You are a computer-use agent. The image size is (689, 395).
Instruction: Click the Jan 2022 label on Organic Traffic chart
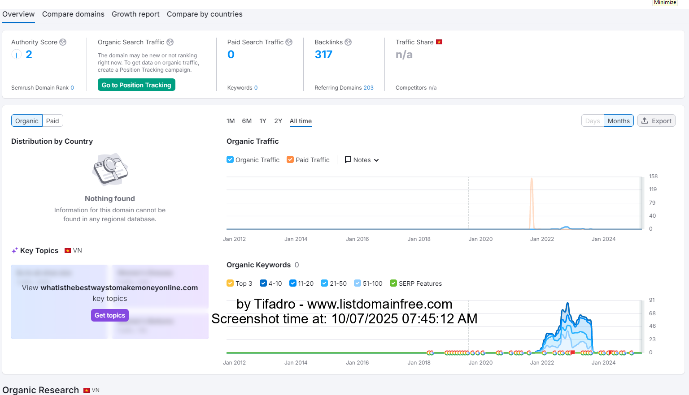(x=542, y=239)
